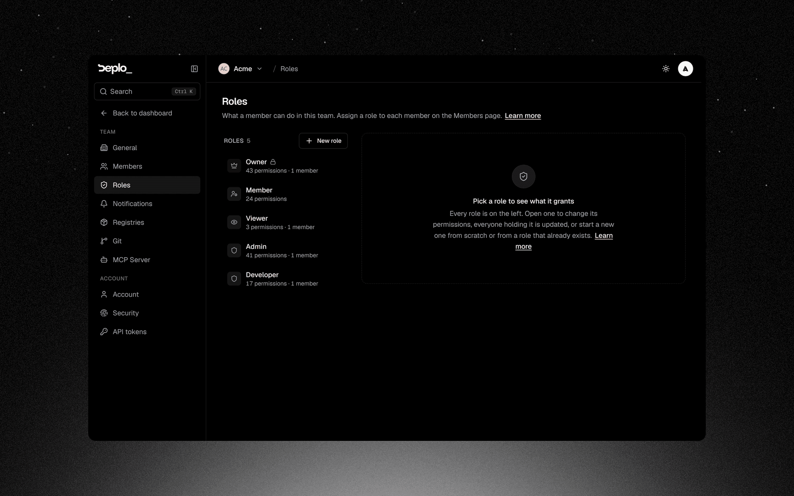Select the Admin role name

coord(256,247)
